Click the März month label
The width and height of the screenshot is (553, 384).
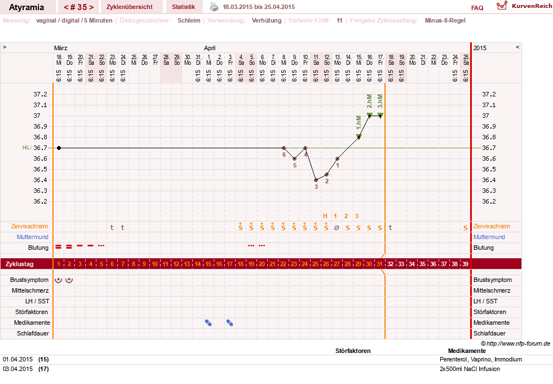[61, 48]
